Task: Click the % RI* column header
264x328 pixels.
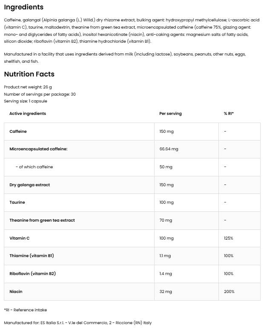Action: point(229,114)
